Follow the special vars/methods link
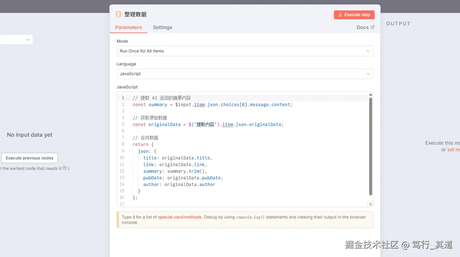This screenshot has height=257, width=460. click(x=180, y=217)
